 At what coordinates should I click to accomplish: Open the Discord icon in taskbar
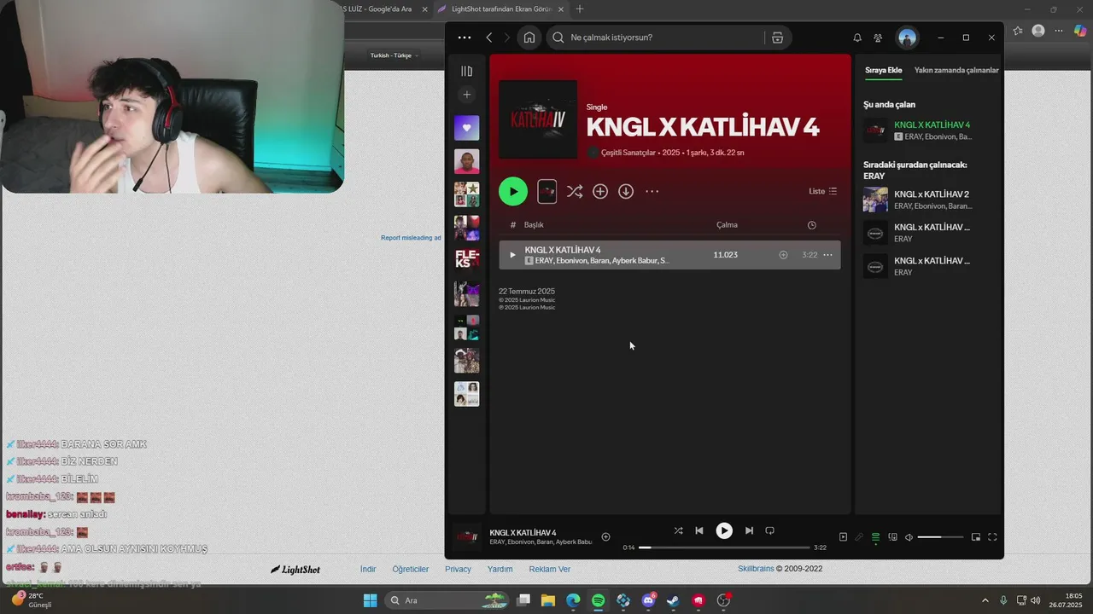pos(648,600)
